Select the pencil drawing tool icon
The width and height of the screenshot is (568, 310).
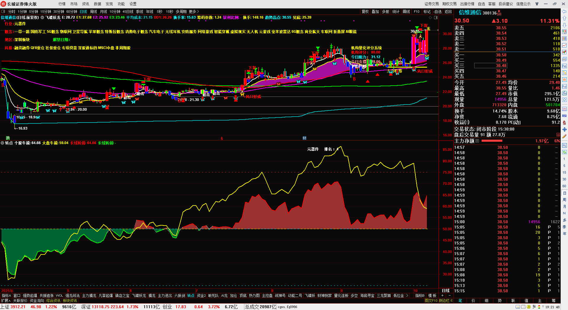[564, 136]
